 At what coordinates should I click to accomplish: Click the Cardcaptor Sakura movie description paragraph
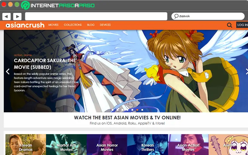click(x=46, y=82)
